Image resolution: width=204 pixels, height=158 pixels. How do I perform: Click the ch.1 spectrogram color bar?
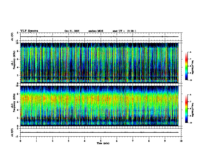pos(186,66)
